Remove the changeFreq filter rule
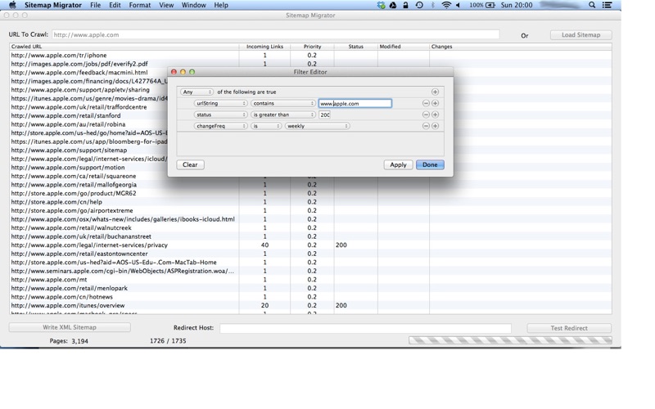 point(426,126)
